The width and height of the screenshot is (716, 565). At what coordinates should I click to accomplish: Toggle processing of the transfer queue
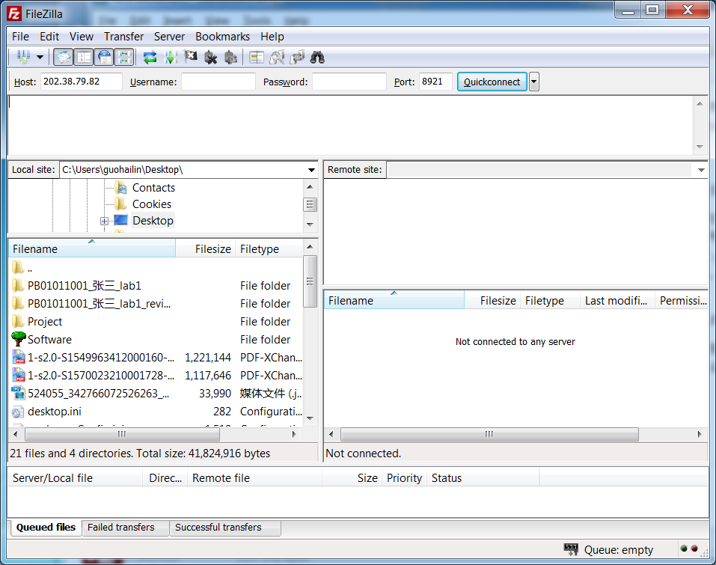tap(171, 57)
